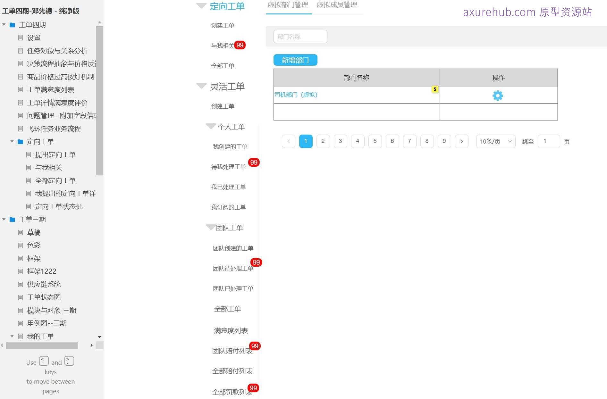Click the page icon next to 设置
Image resolution: width=607 pixels, height=399 pixels.
[x=21, y=38]
